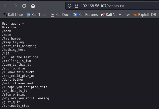Click the /I_hope_you_scripted_this entry
Image resolution: width=159 pixels, height=109 pixels.
click(25, 87)
